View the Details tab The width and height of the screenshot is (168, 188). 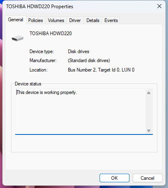point(93,20)
